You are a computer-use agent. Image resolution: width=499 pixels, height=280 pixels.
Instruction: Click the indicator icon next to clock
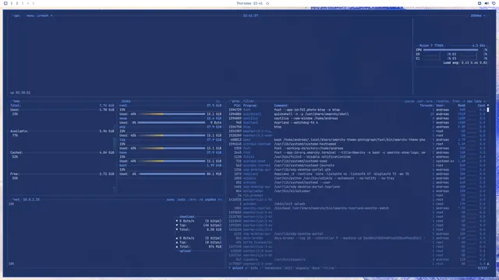point(267,3)
